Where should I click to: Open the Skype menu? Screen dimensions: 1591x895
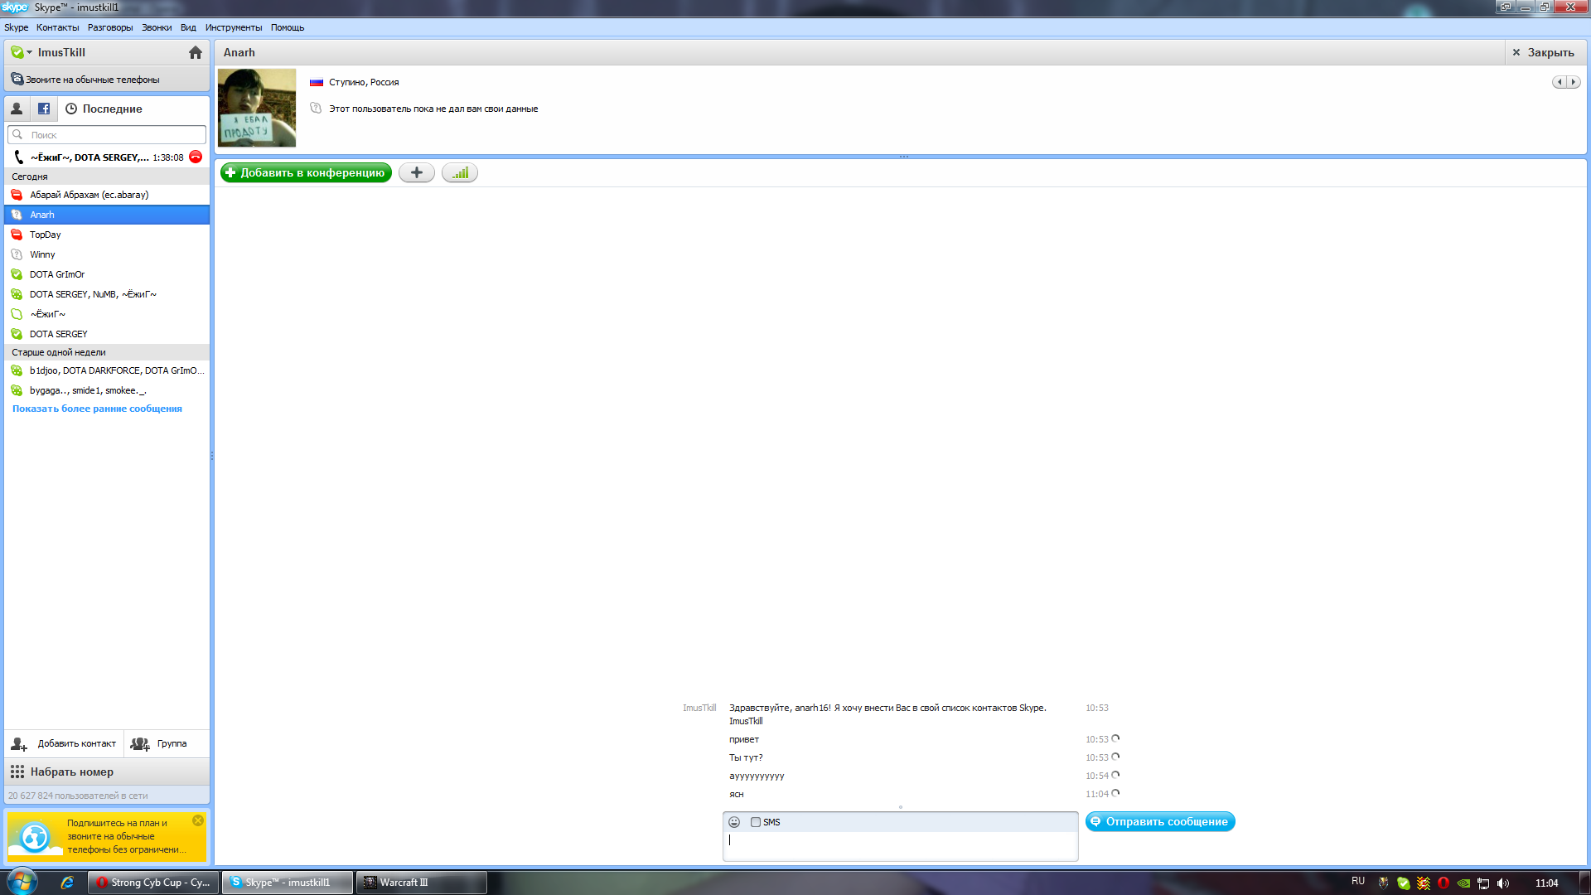point(17,27)
